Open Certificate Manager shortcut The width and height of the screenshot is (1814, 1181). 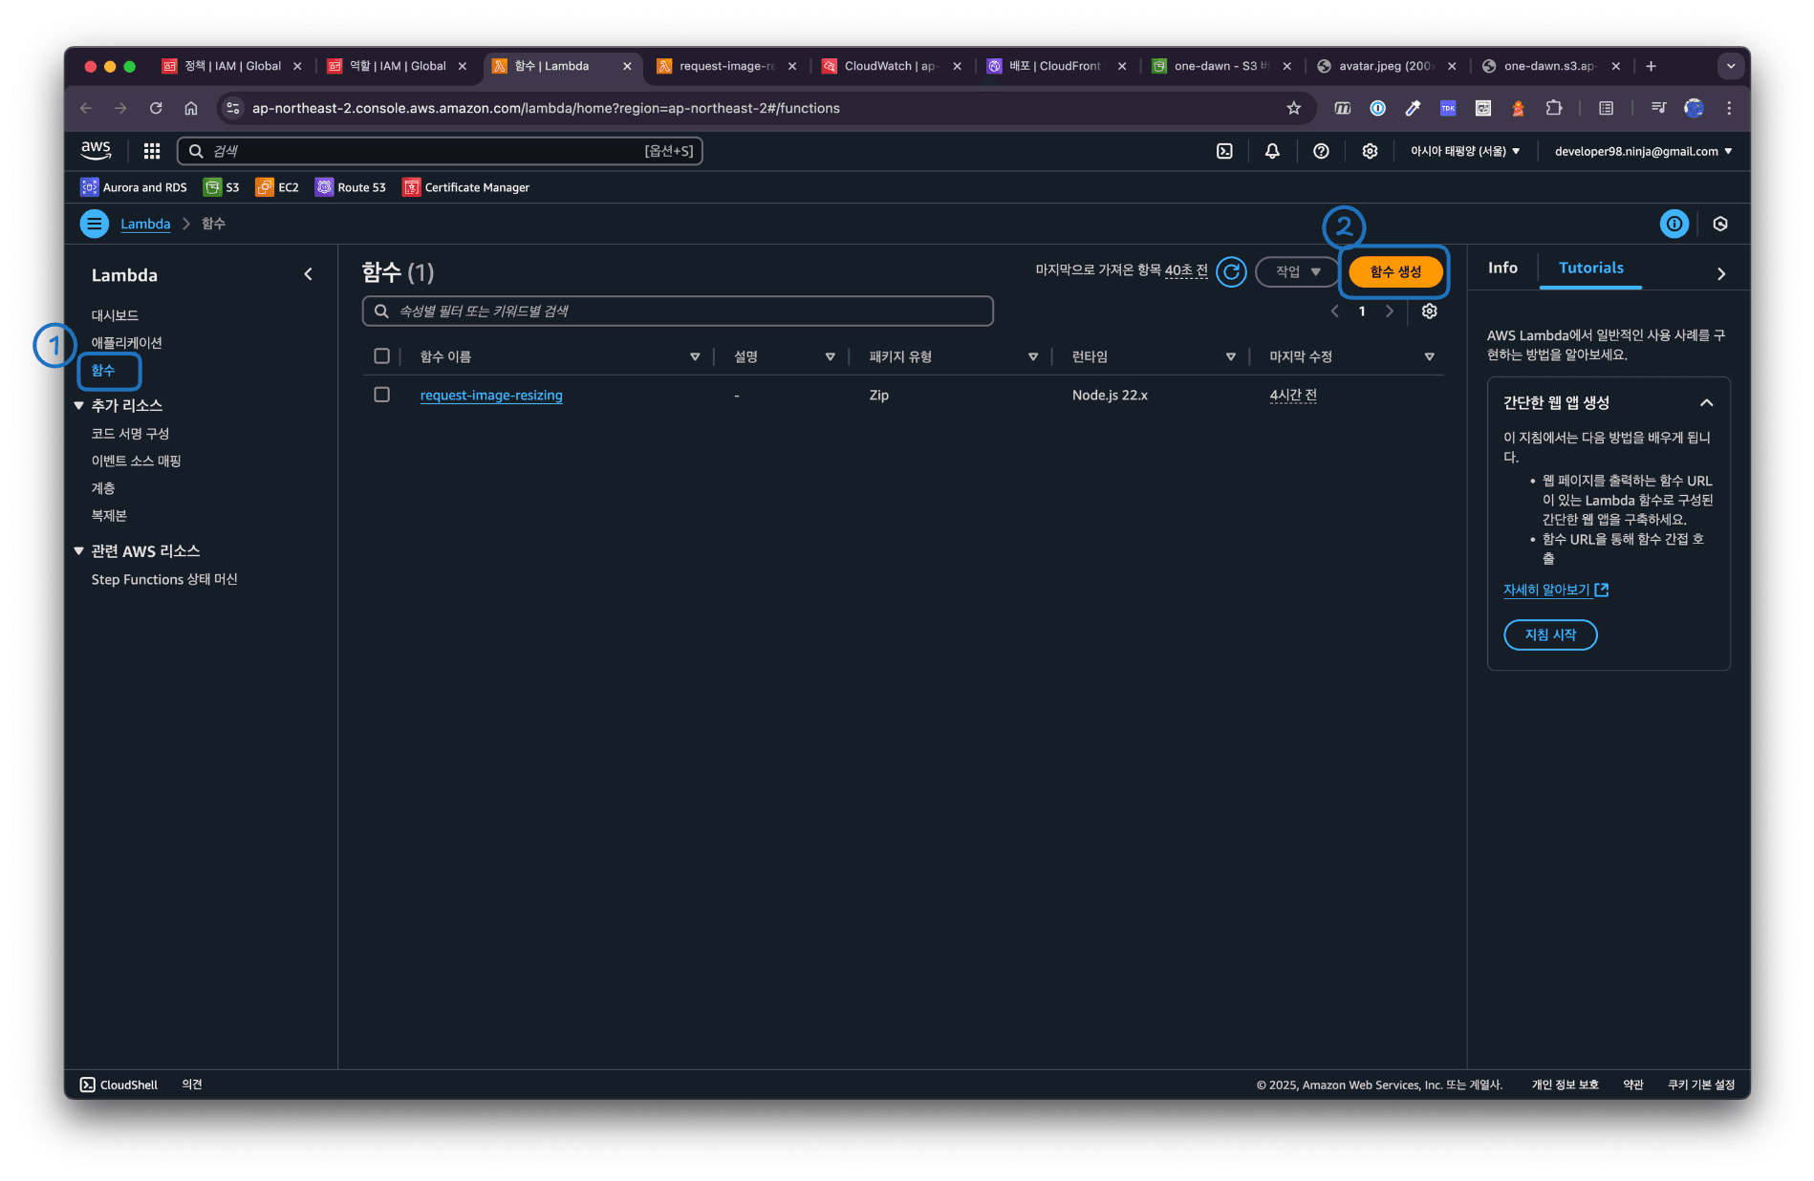tap(466, 187)
